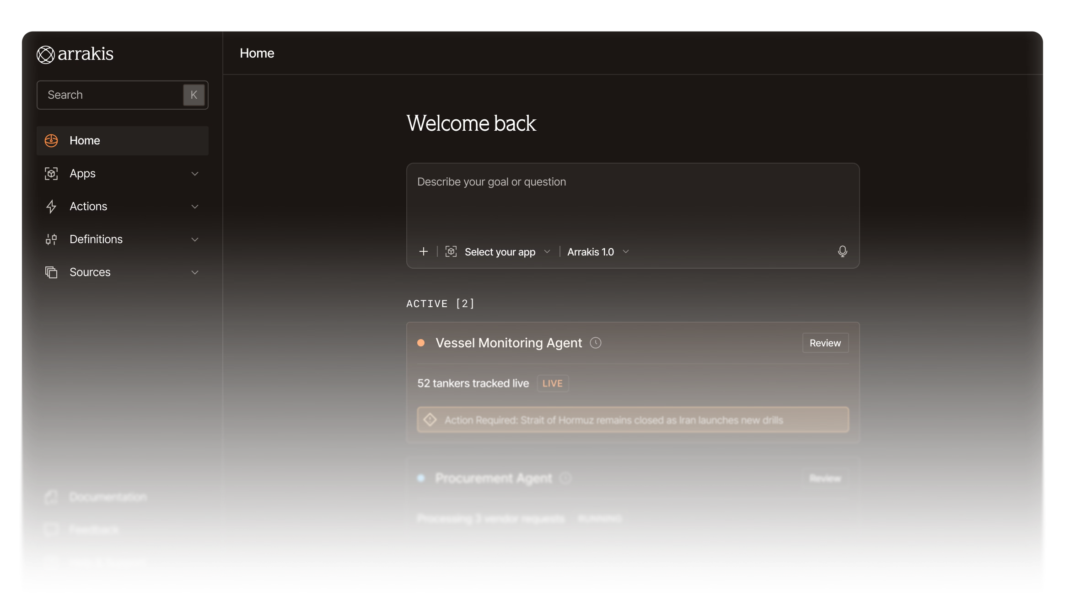The height and width of the screenshot is (606, 1065).
Task: Click the Apps cube icon in the sidebar
Action: pyautogui.click(x=51, y=174)
